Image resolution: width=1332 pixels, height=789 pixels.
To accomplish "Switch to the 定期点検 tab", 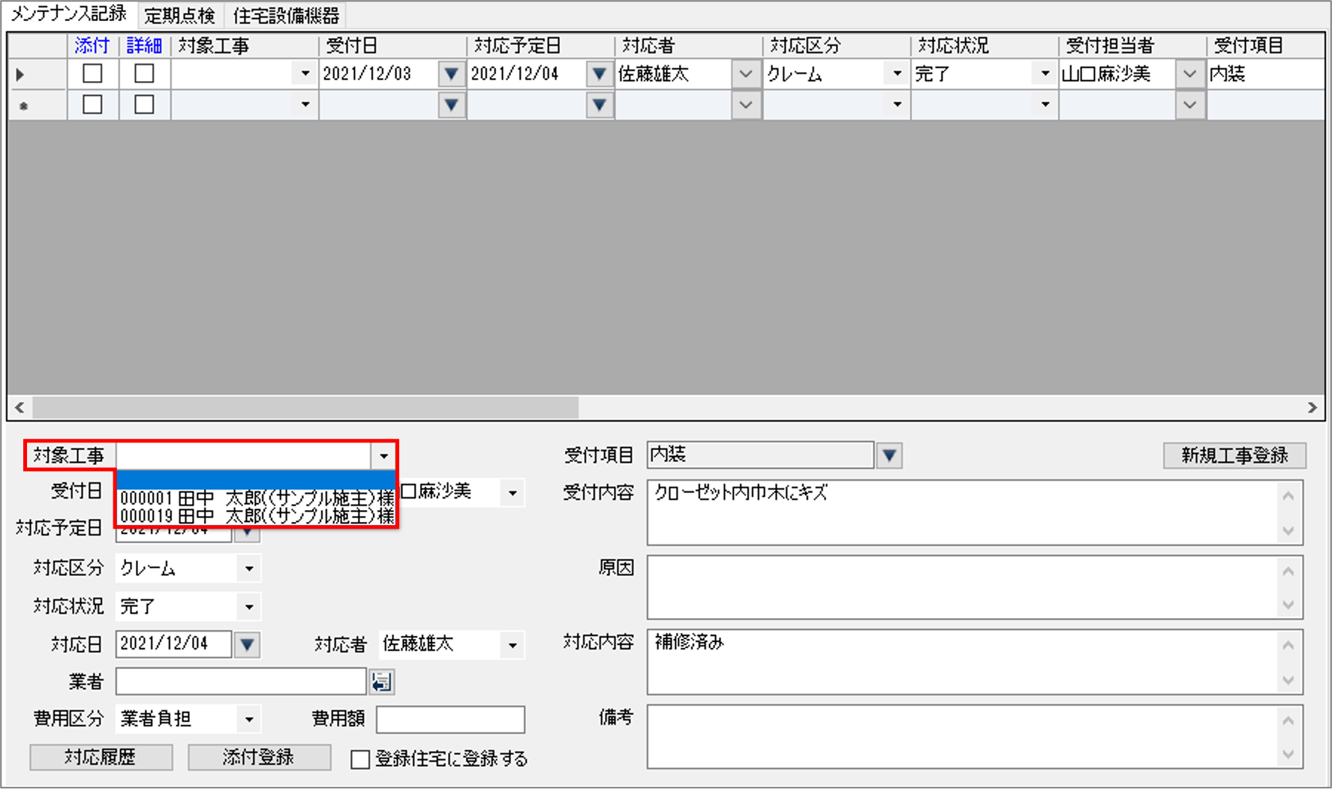I will tap(179, 16).
